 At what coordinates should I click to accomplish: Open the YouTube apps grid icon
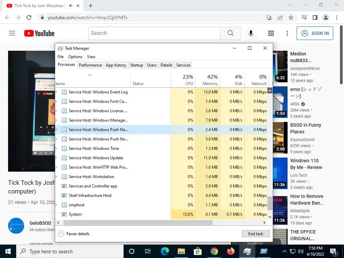[271, 33]
